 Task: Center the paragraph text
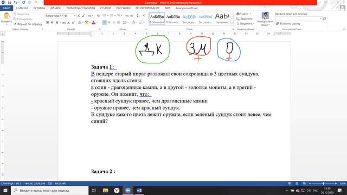point(109,22)
